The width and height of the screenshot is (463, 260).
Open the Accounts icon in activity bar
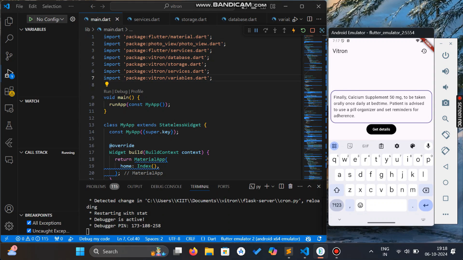[x=9, y=209]
